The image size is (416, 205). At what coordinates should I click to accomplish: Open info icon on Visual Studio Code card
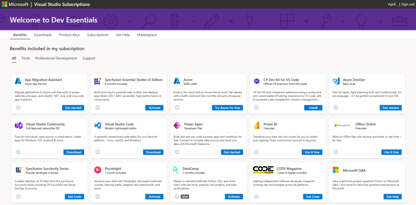[97, 152]
